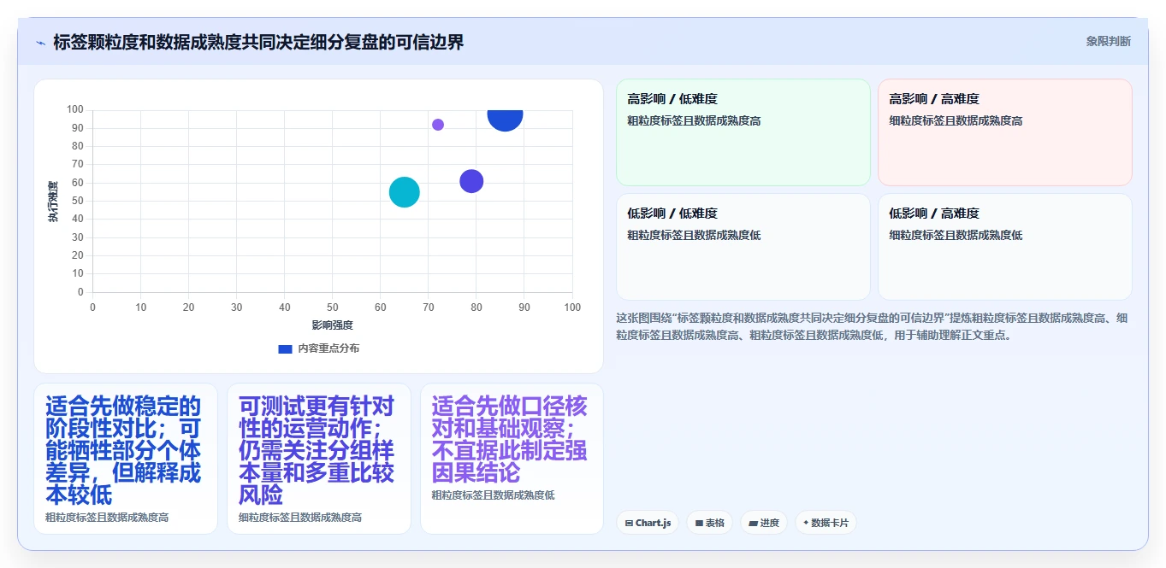The height and width of the screenshot is (568, 1166).
Task: Click 粗粒度标签且数据成熟度高 in the green quadrant card
Action: click(695, 120)
